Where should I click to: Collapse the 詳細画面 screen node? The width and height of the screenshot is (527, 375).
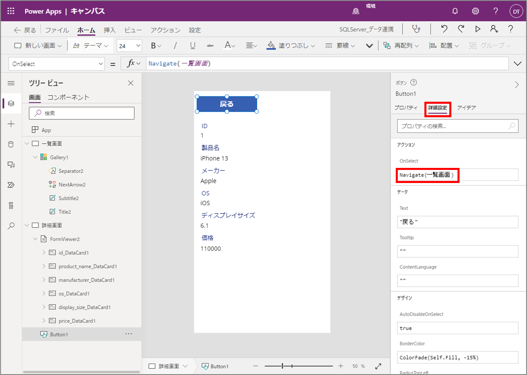pos(27,225)
